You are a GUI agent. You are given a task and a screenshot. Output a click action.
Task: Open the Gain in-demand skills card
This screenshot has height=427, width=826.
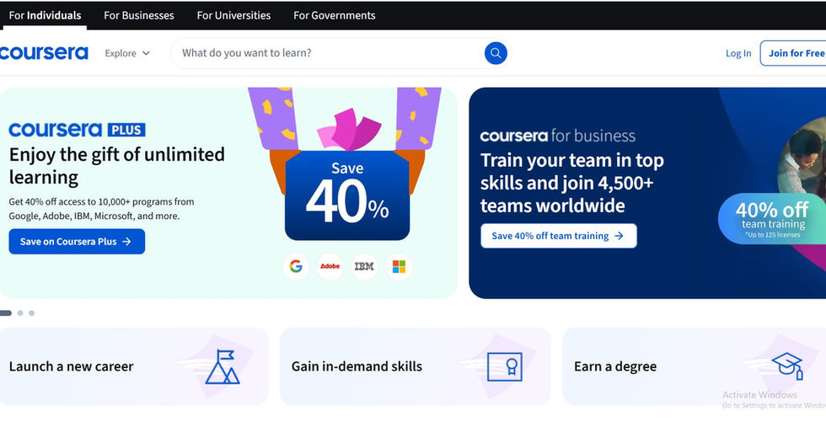(415, 366)
